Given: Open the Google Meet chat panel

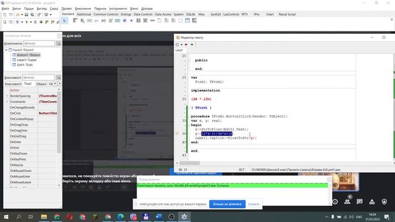Looking at the screenshot, I should click(359, 202).
